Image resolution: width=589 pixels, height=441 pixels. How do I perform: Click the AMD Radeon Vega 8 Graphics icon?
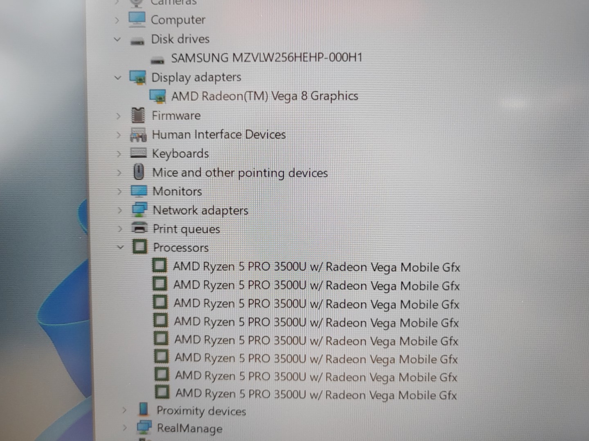(158, 96)
